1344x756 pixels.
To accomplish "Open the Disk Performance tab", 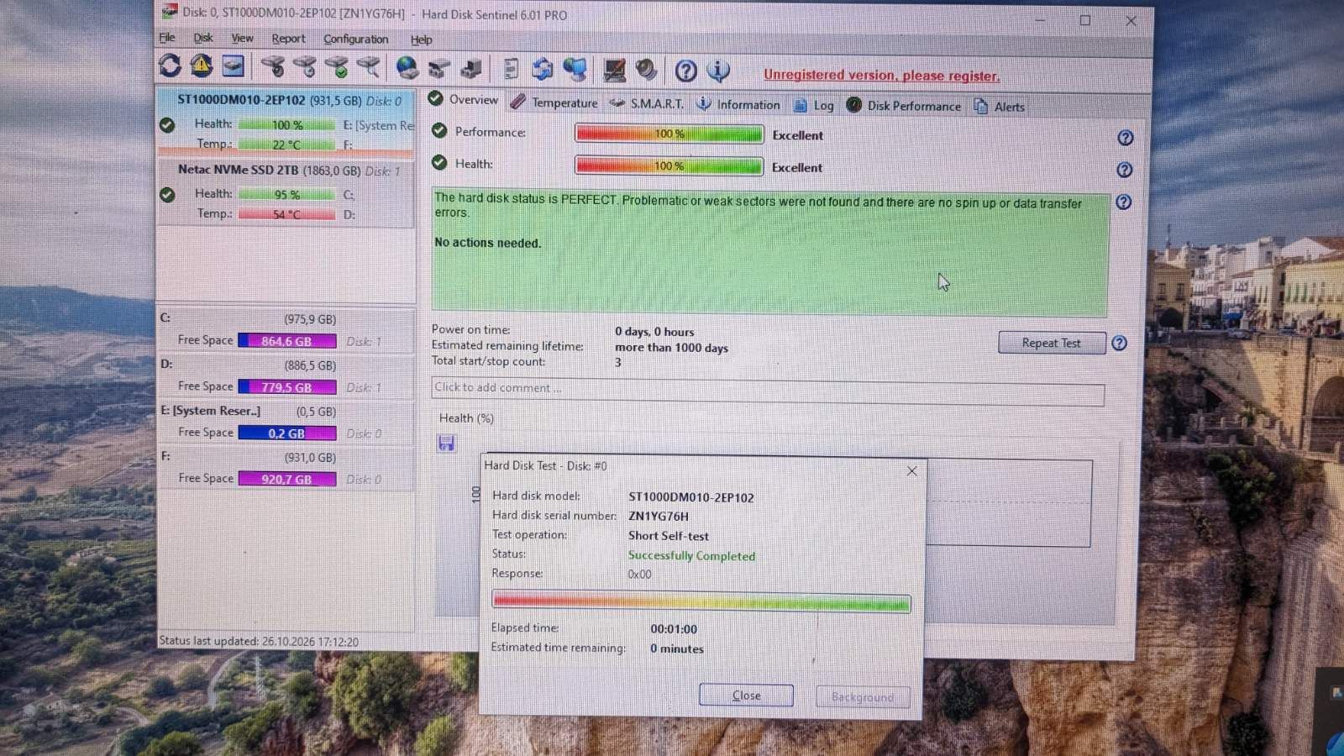I will [903, 106].
